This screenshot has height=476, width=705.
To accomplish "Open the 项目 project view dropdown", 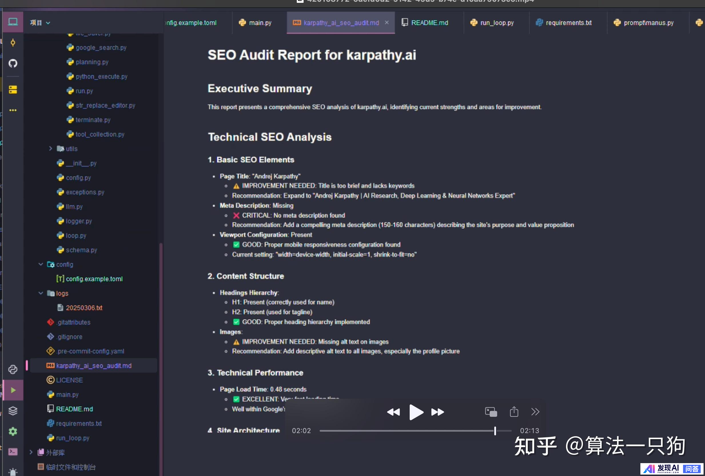I will (40, 23).
